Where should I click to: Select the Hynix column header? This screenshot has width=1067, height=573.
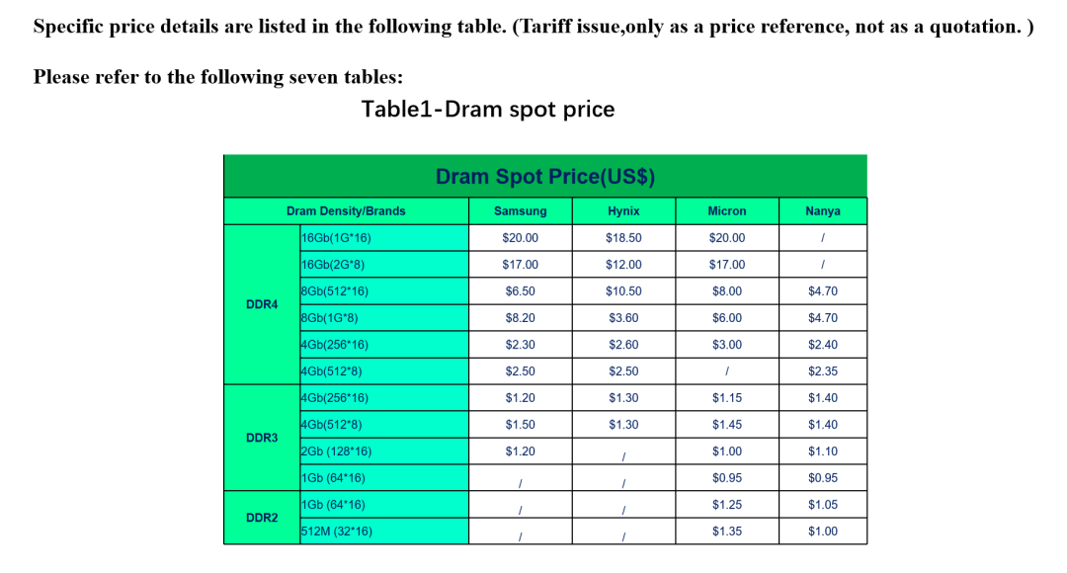(x=624, y=211)
